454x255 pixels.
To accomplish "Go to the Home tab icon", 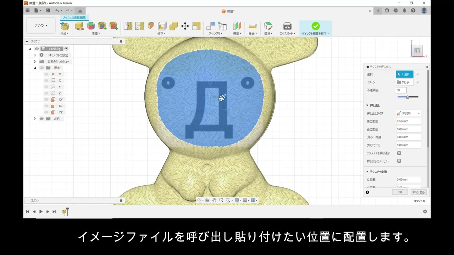I will click(x=80, y=11).
